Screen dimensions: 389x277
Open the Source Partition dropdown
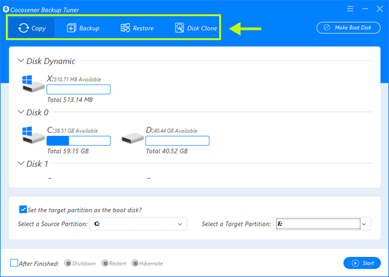(x=138, y=224)
